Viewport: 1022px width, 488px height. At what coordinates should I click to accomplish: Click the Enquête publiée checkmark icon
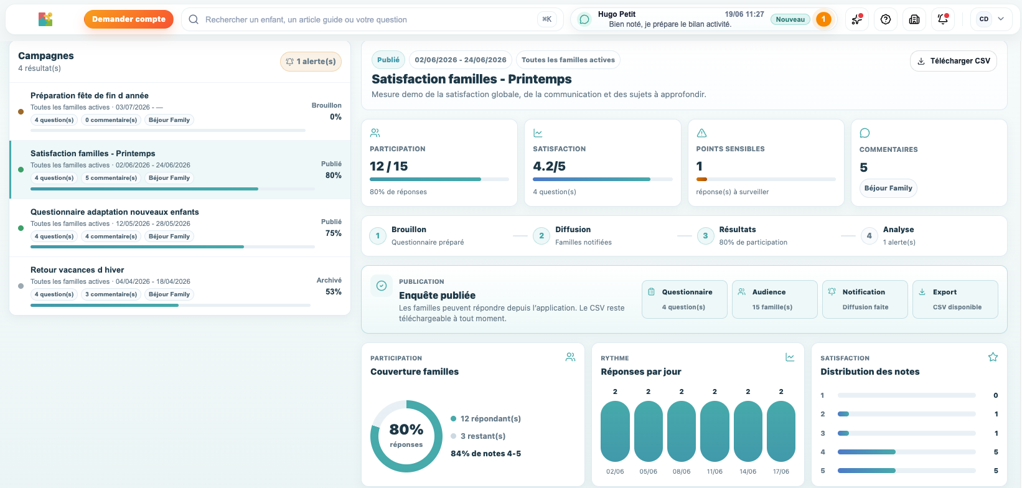(x=382, y=286)
